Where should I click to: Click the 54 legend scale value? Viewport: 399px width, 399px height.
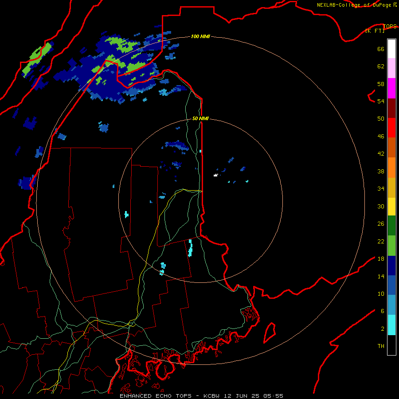pos(381,101)
